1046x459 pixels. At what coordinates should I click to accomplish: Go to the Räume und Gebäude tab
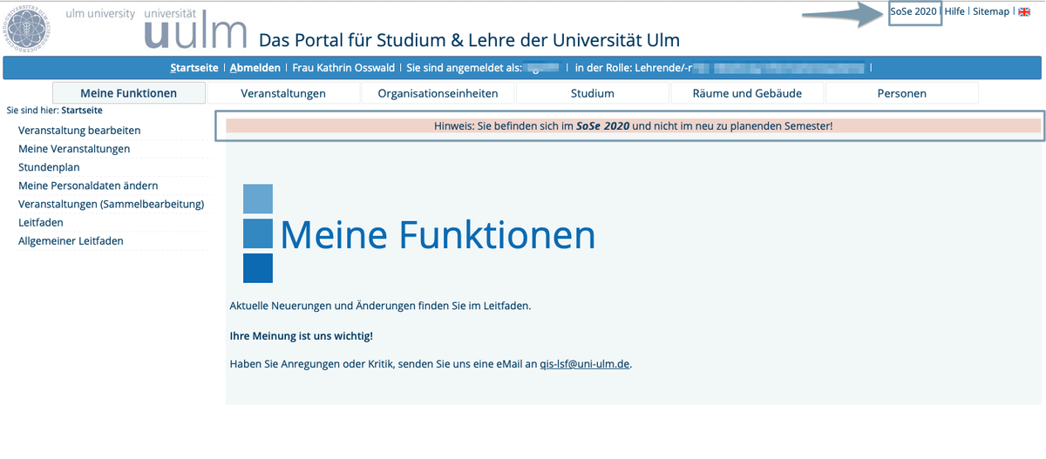coord(747,93)
